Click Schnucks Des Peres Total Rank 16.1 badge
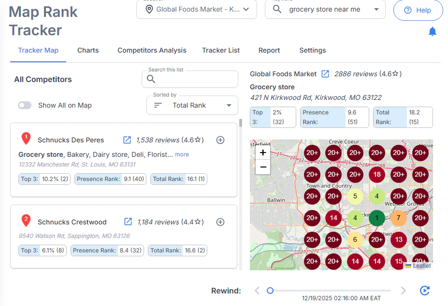This screenshot has height=306, width=448. [x=179, y=179]
